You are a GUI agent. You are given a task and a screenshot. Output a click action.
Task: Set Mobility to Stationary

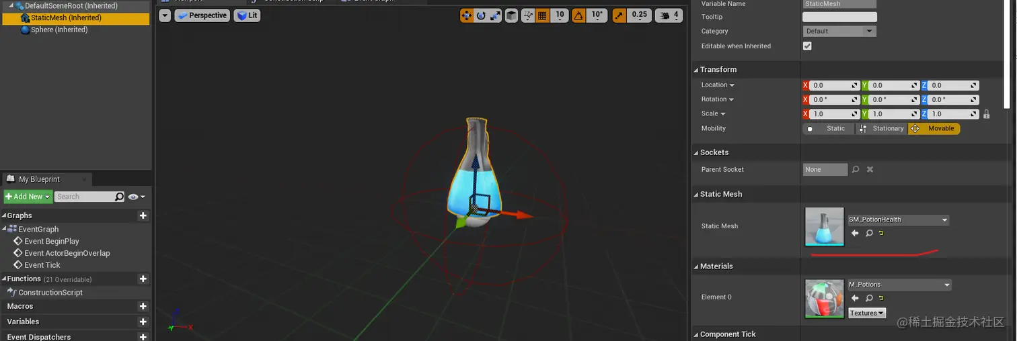882,128
